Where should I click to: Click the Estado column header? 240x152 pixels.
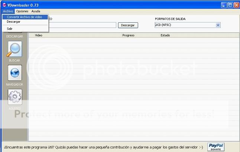(x=200, y=35)
